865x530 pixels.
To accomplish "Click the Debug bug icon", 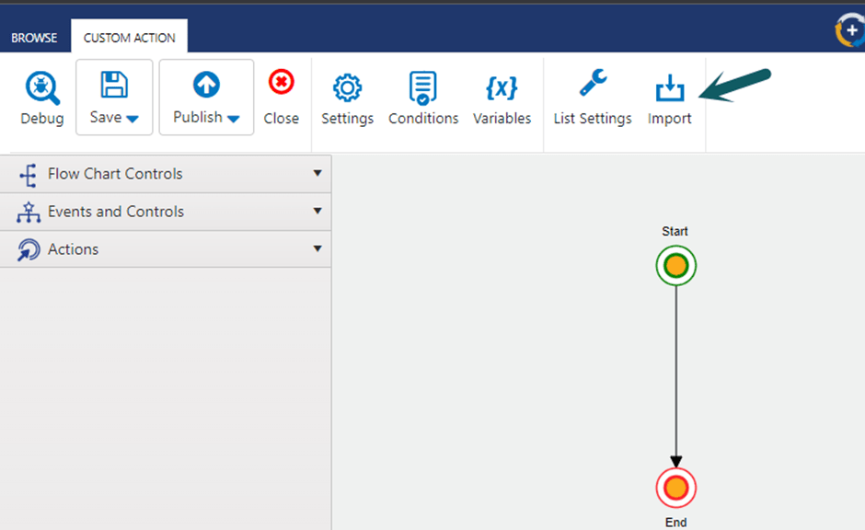I will click(x=41, y=89).
